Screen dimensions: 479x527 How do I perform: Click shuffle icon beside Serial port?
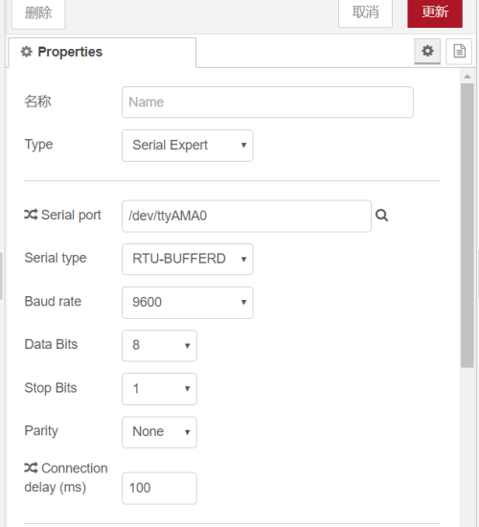pyautogui.click(x=31, y=215)
